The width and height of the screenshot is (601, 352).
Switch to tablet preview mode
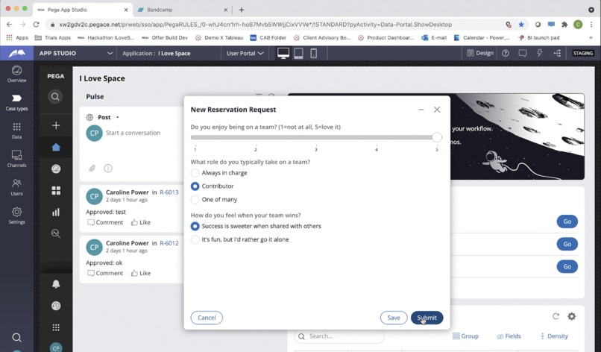pyautogui.click(x=298, y=53)
